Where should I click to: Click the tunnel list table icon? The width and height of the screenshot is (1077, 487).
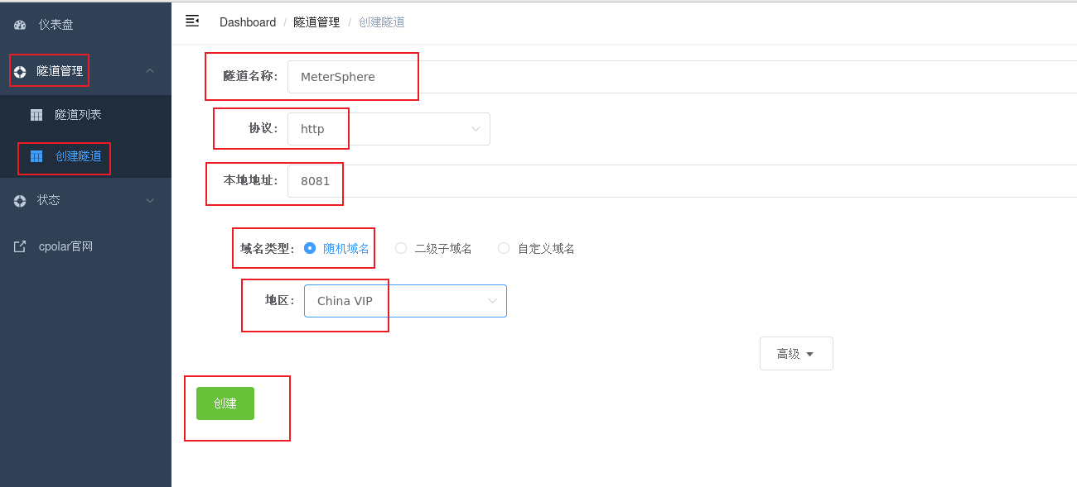click(36, 115)
